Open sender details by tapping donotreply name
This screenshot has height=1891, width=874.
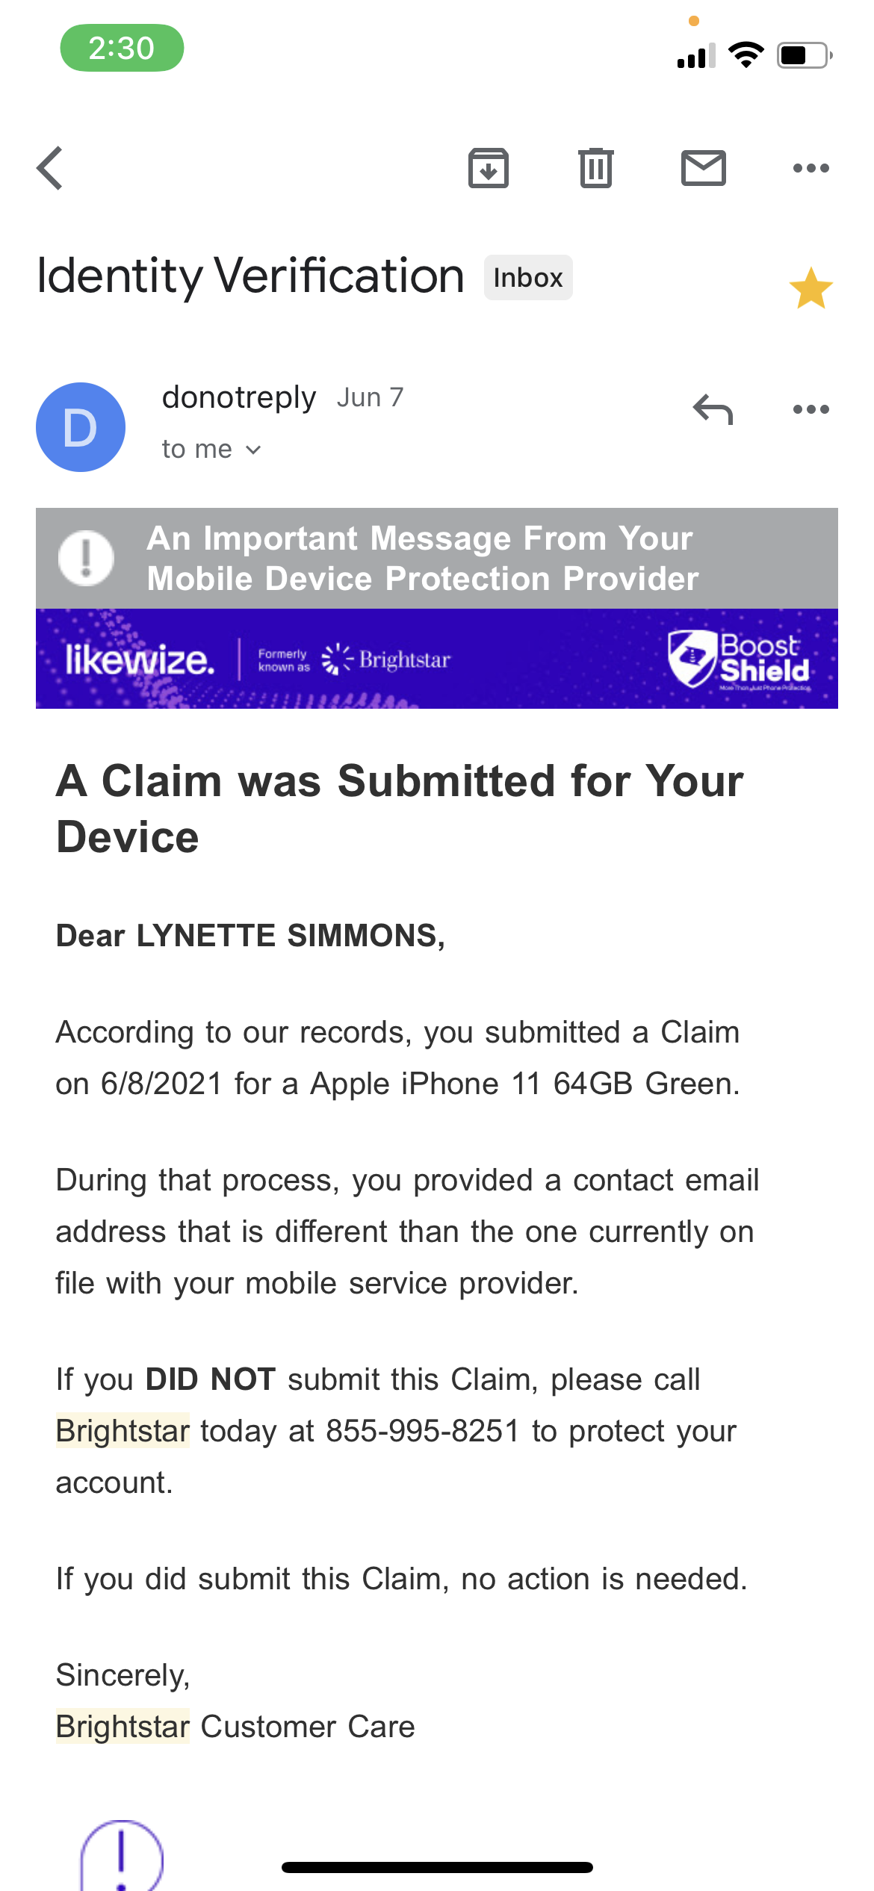(240, 397)
